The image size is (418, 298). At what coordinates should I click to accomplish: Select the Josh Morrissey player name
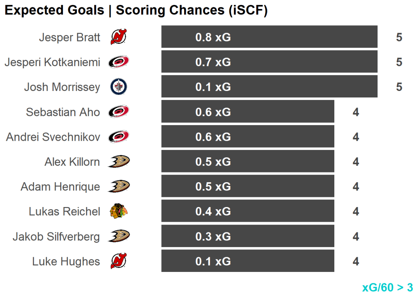(62, 87)
